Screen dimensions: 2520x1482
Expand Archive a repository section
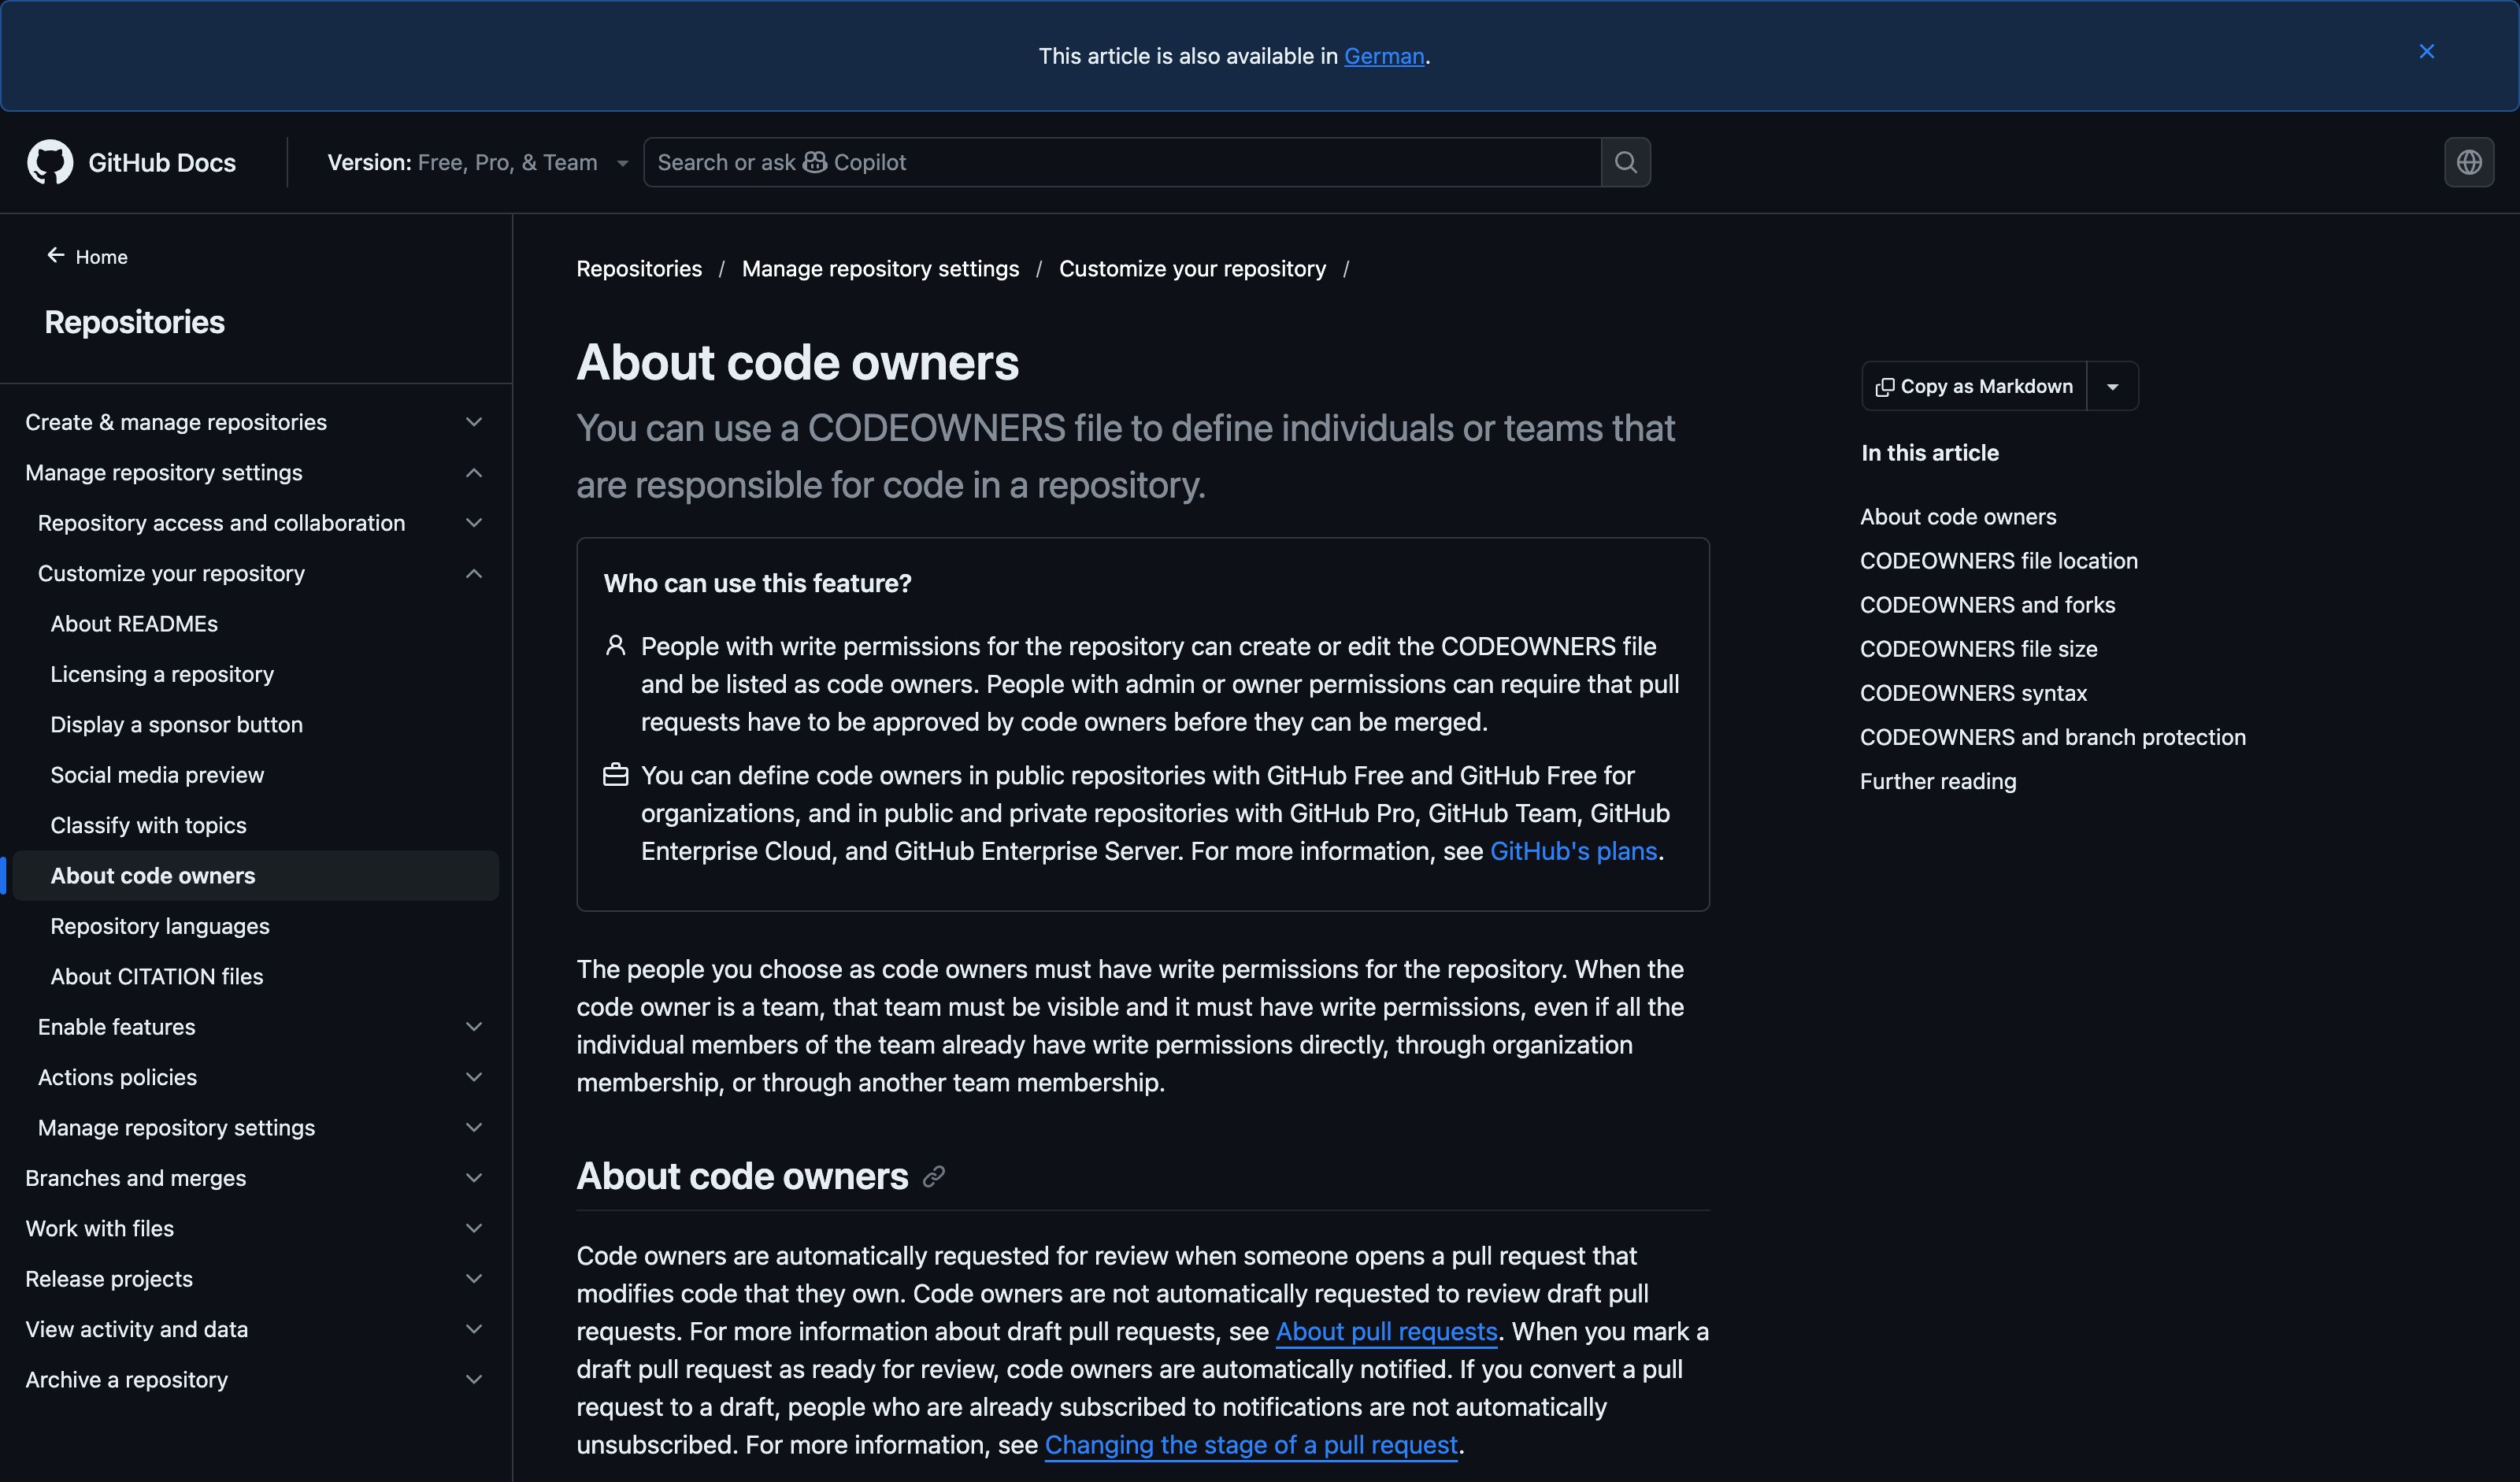255,1380
